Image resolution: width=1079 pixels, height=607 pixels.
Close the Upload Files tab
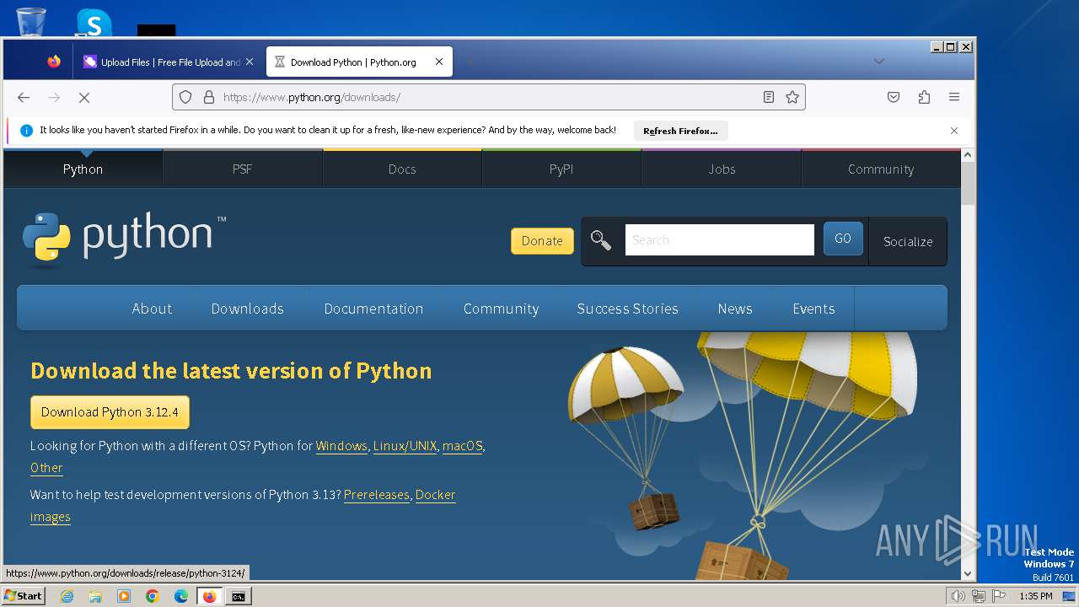[x=250, y=62]
